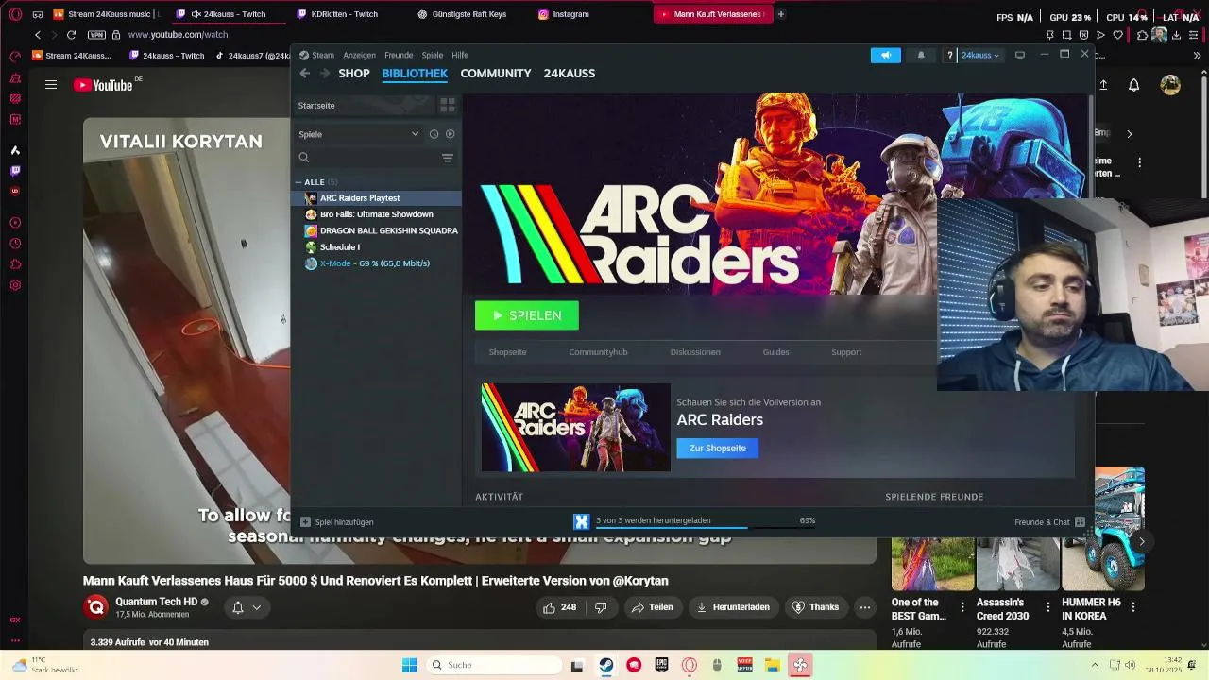Go forward with Steam forward arrow

325,73
